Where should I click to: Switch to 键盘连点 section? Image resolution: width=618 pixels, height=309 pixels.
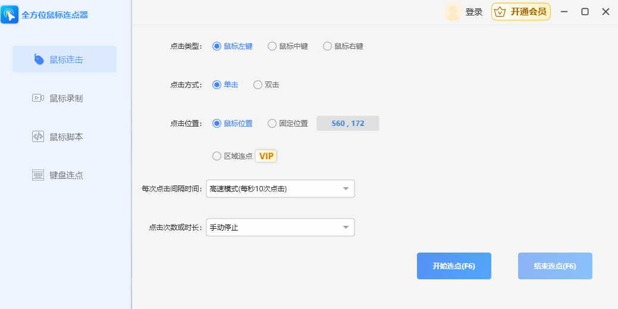click(65, 175)
